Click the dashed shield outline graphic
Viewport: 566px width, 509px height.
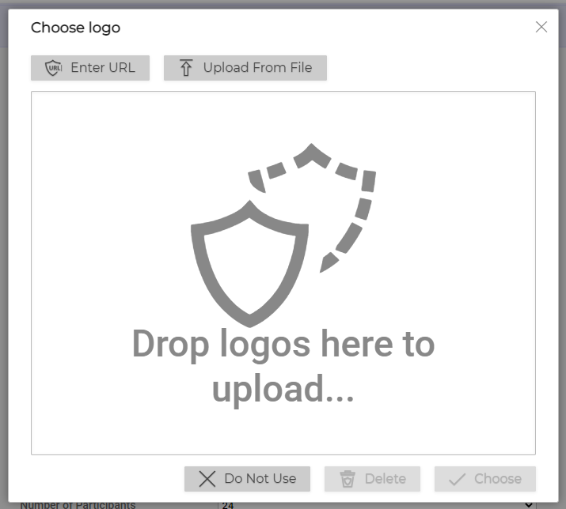point(312,207)
